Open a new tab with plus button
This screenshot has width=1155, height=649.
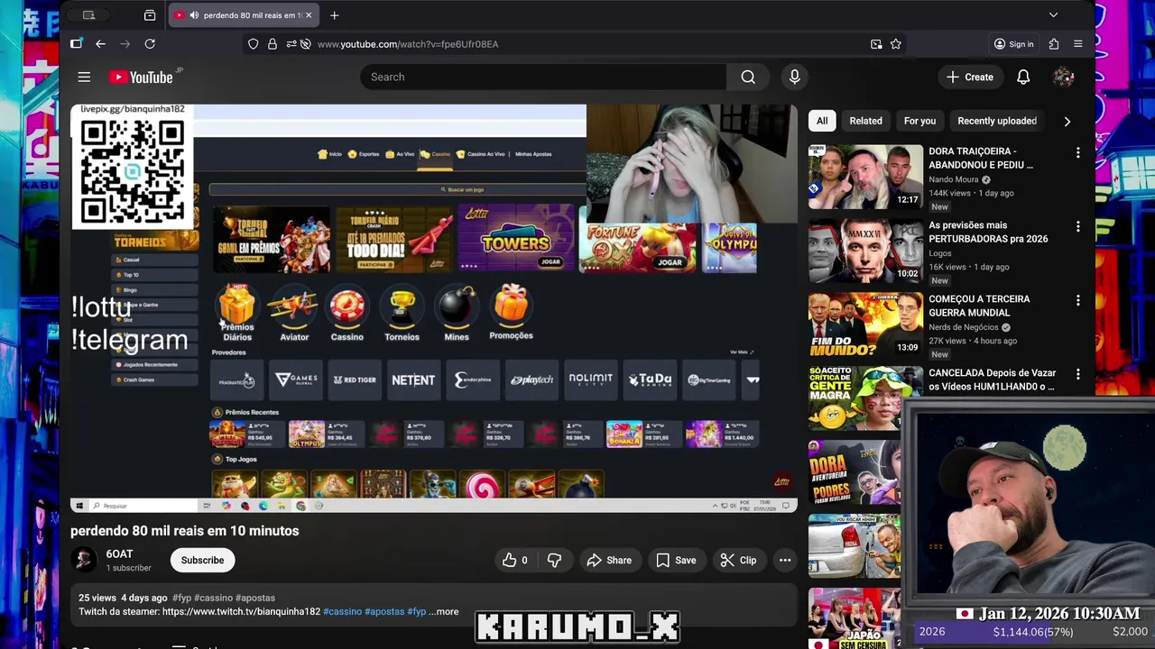tap(334, 15)
